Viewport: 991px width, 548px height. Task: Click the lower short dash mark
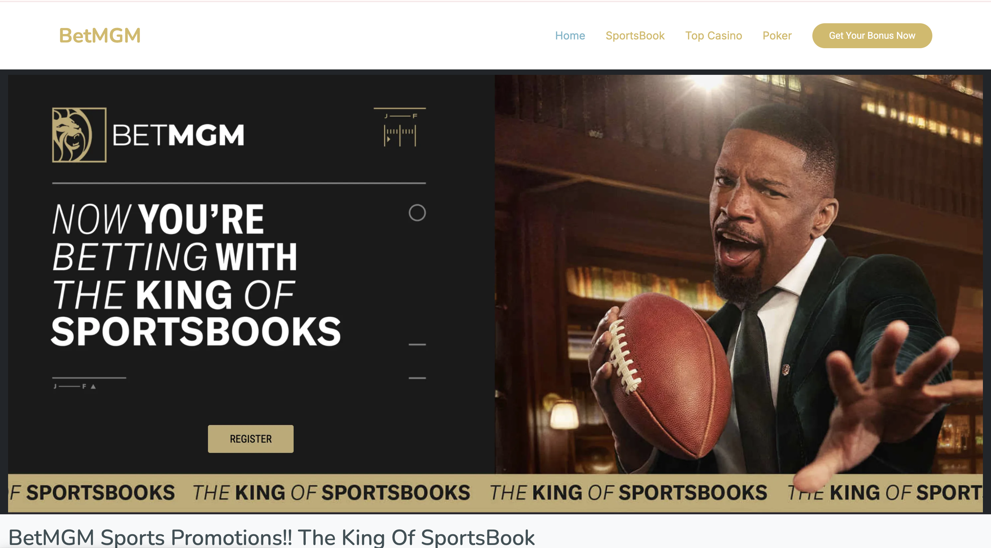tap(417, 378)
